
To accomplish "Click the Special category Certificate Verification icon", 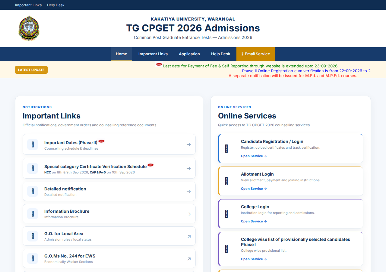I will [33, 168].
